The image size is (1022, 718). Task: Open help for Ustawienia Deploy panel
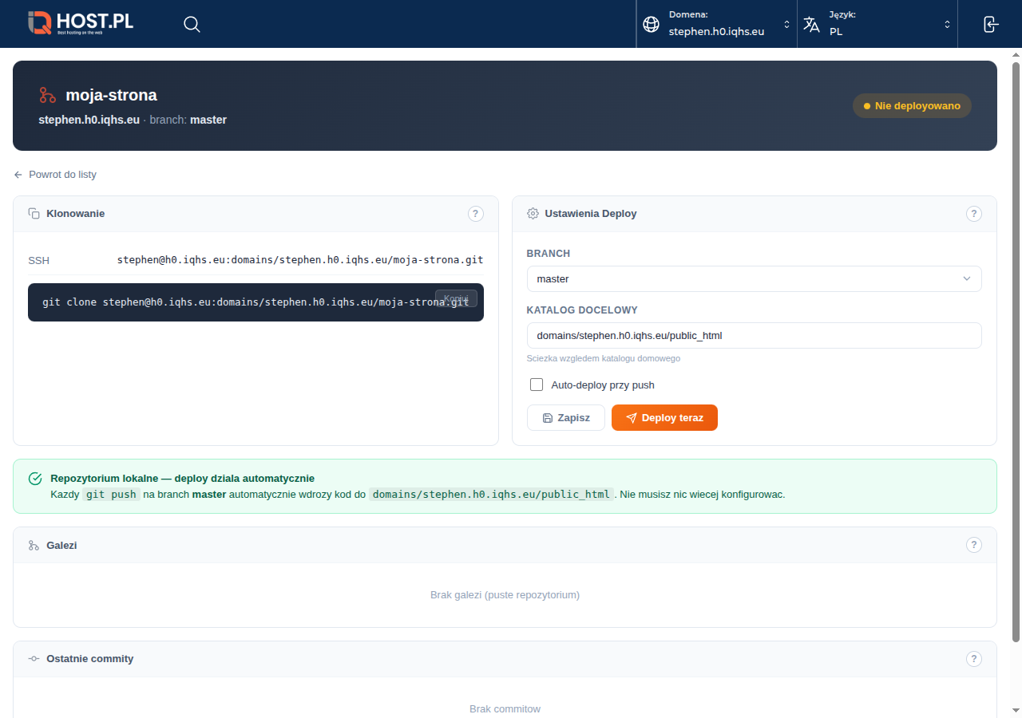[x=973, y=214]
